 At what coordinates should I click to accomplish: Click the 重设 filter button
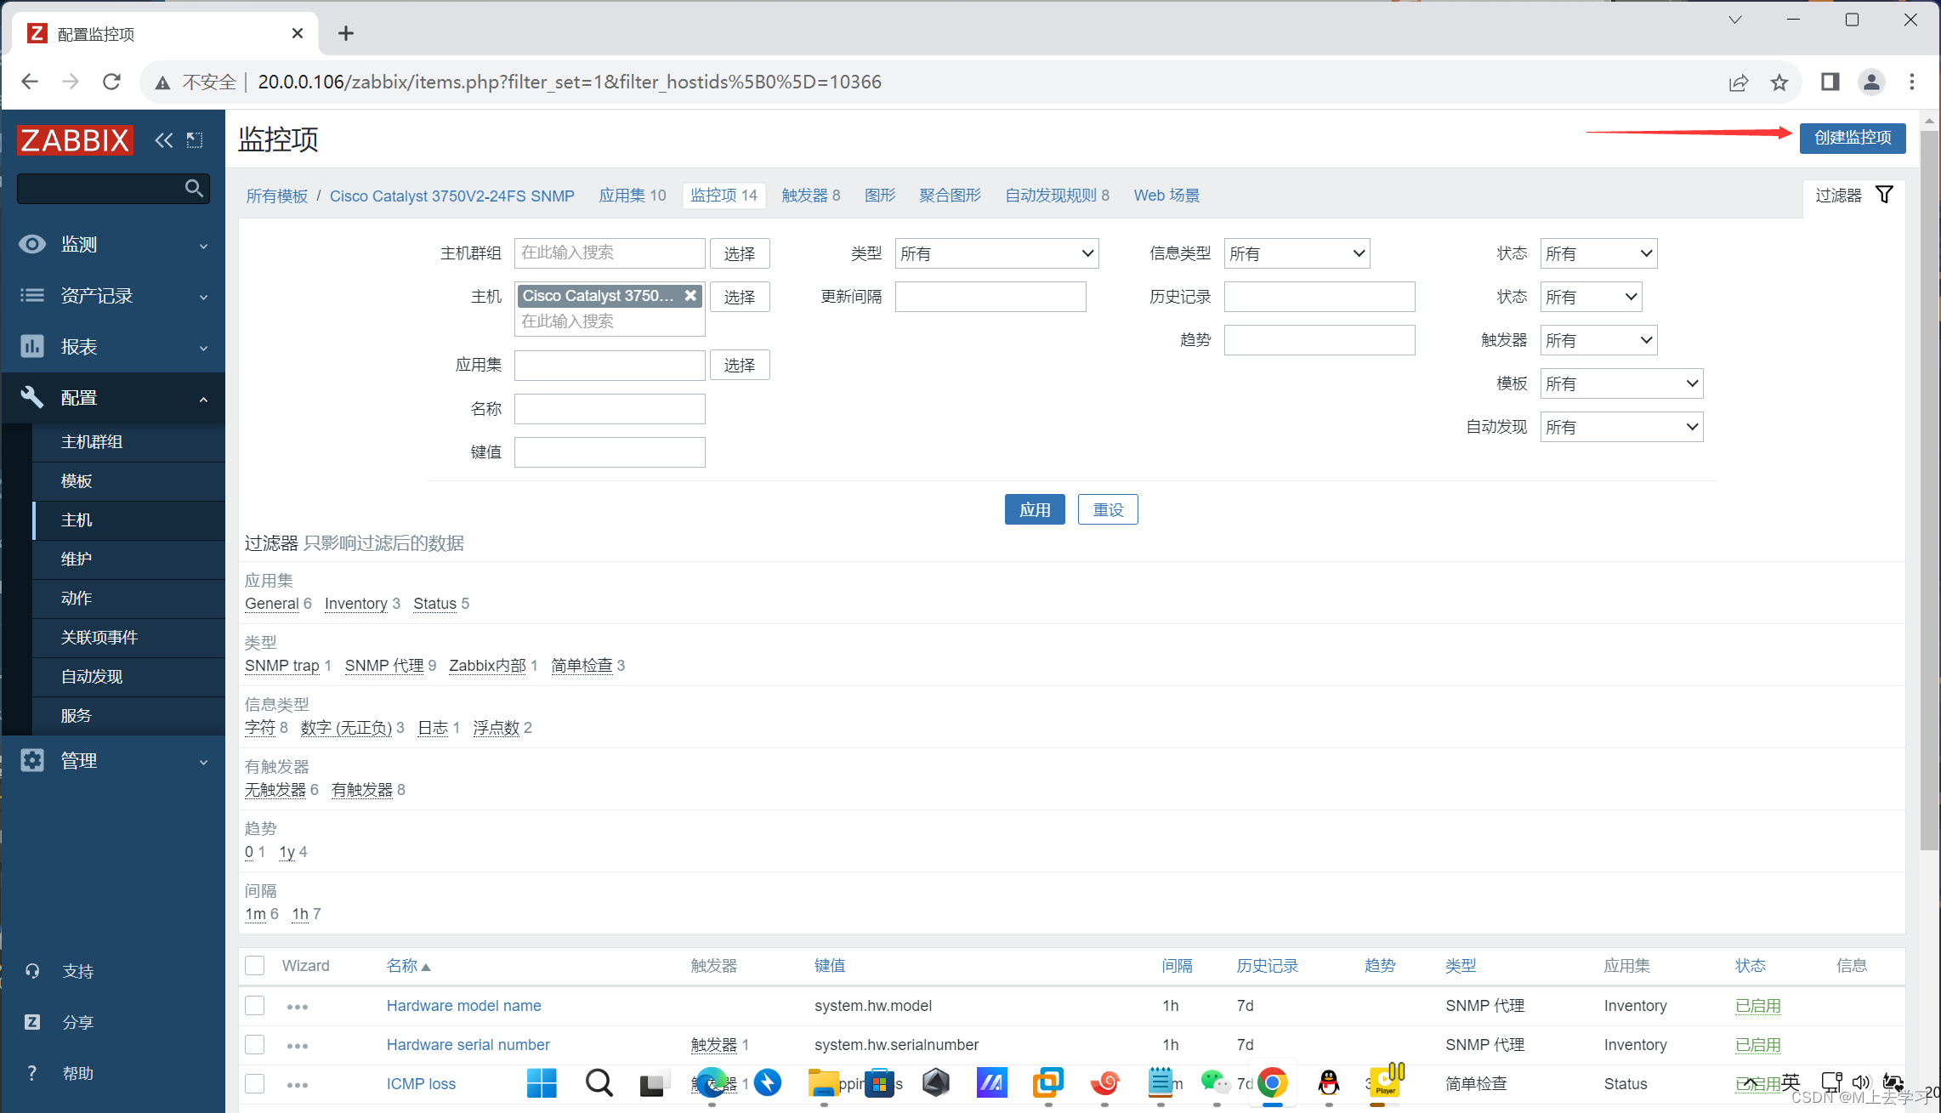1107,509
